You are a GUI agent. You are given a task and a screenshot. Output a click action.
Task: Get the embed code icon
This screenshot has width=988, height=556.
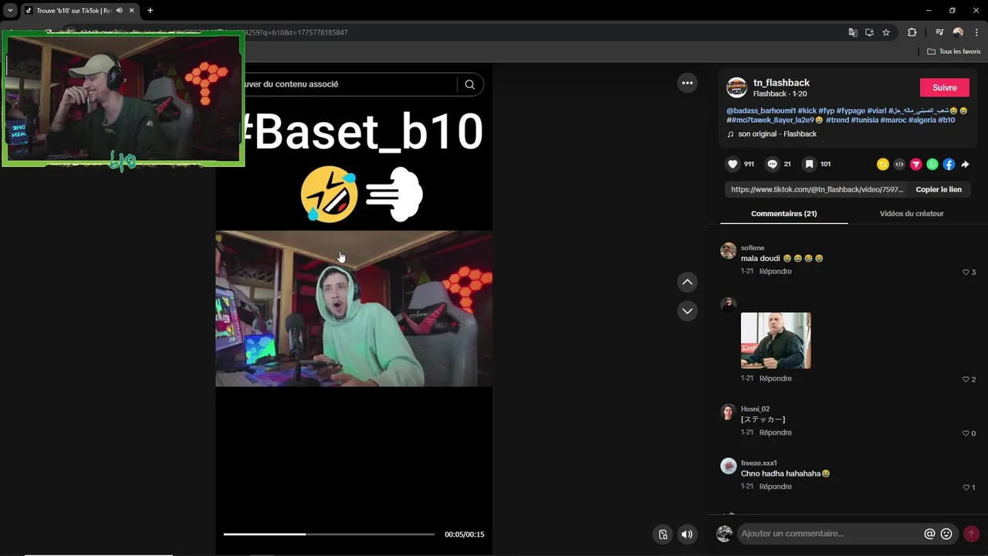(x=899, y=164)
